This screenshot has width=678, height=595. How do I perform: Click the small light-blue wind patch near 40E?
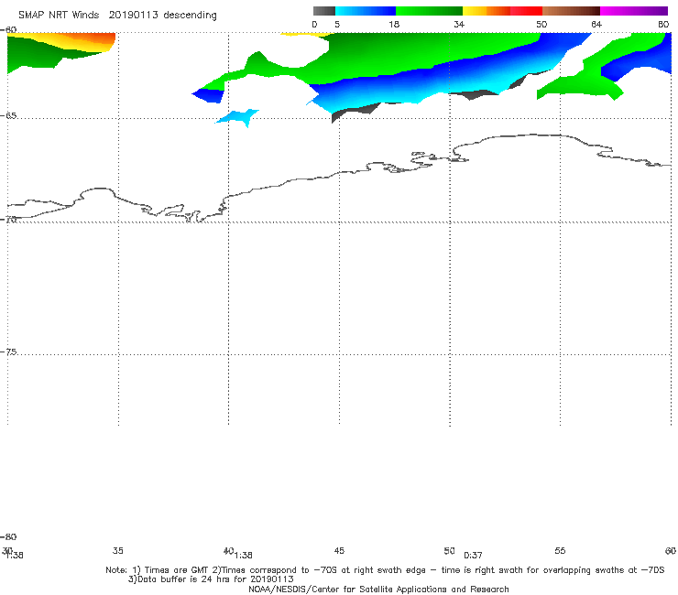(x=238, y=117)
